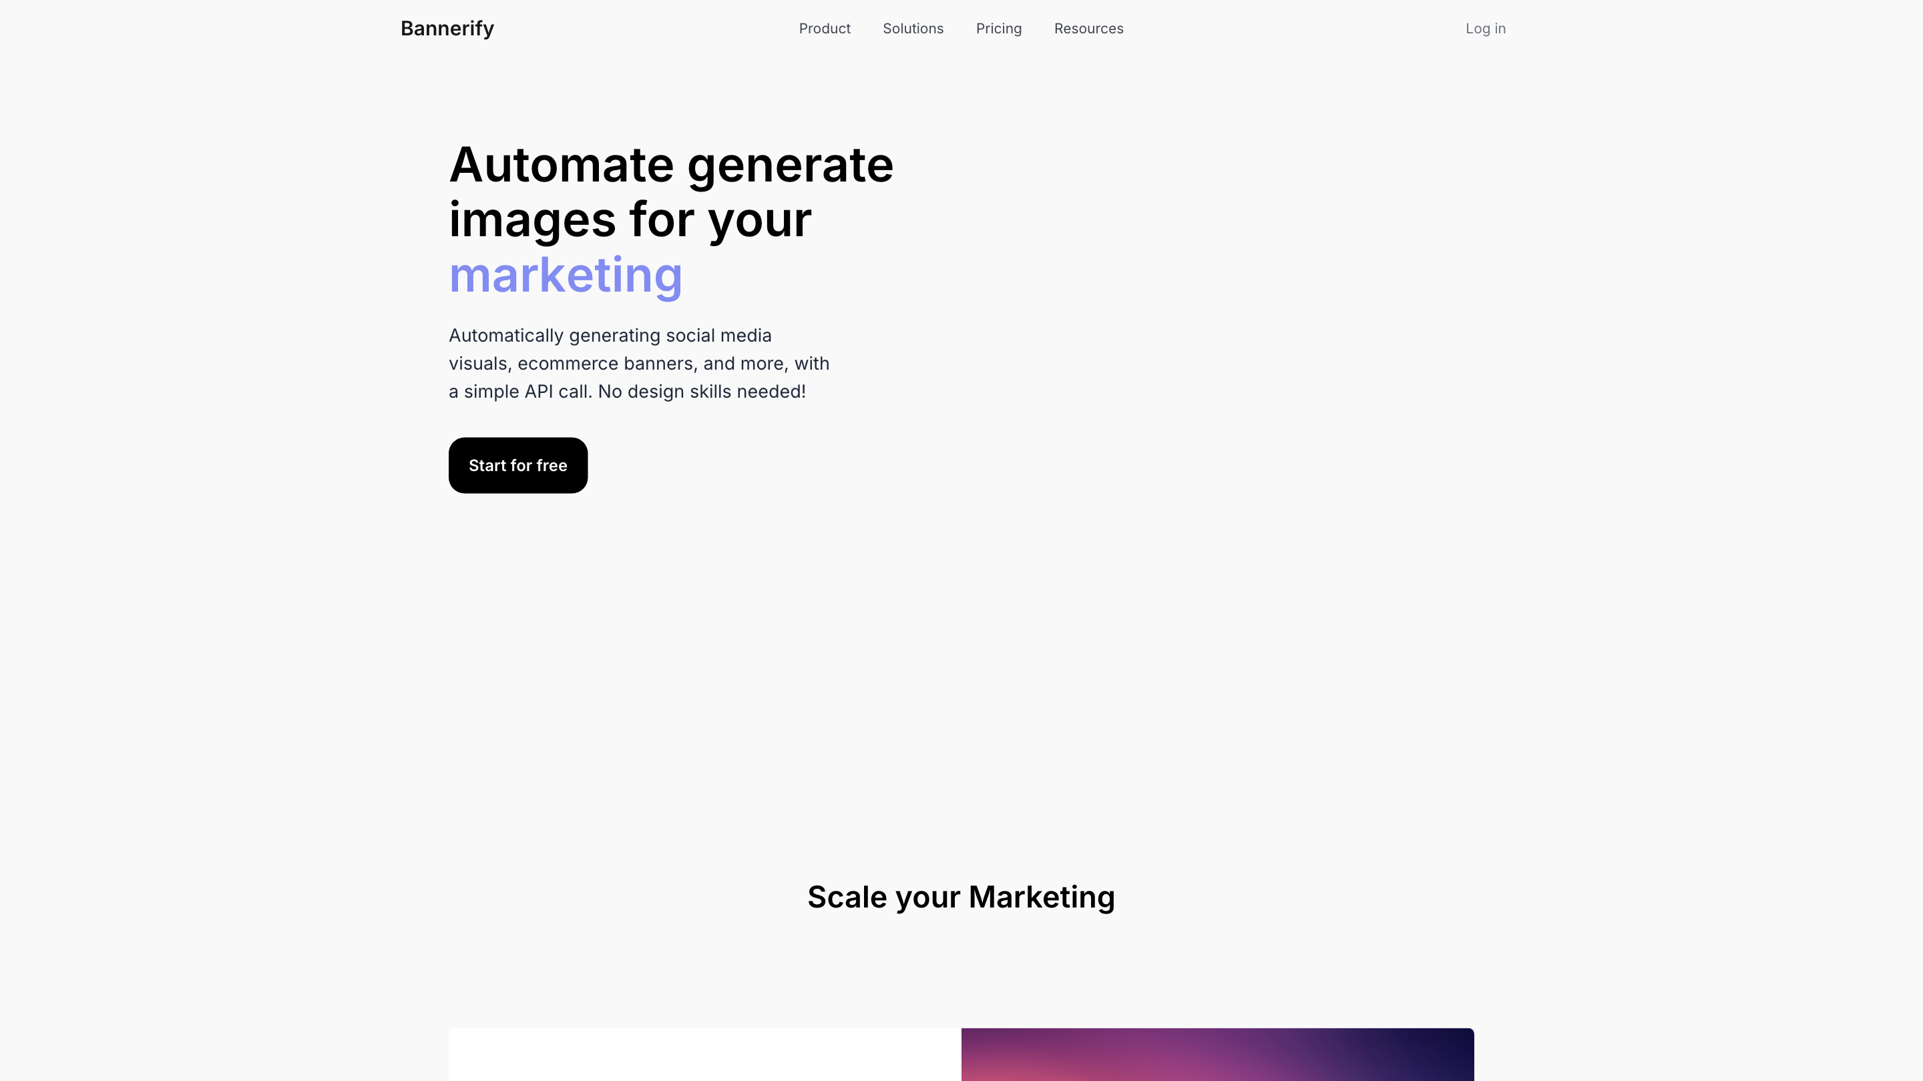Click the word Marketing in section heading
The height and width of the screenshot is (1081, 1923).
click(1042, 897)
